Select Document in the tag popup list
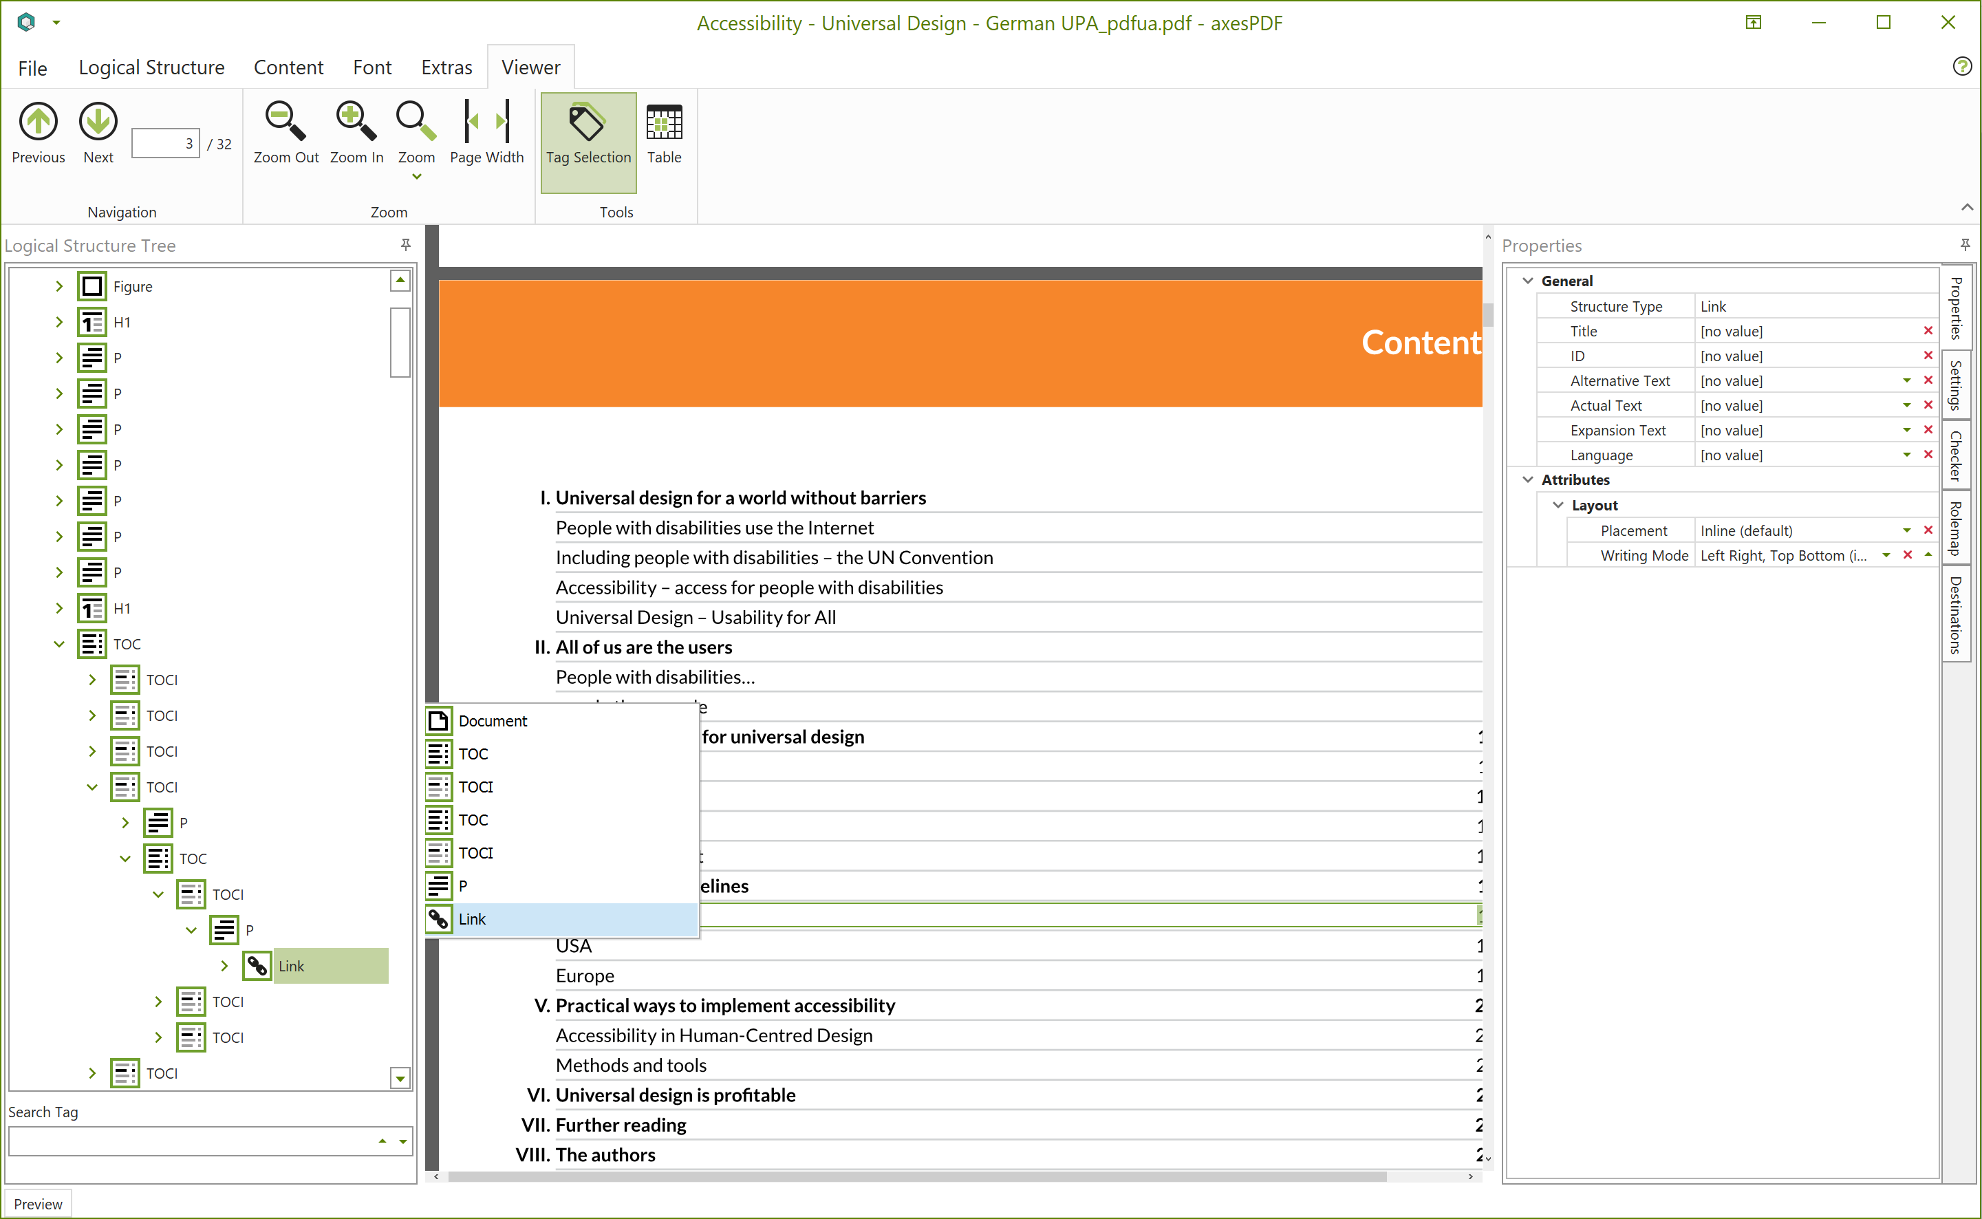This screenshot has height=1219, width=1982. (492, 720)
